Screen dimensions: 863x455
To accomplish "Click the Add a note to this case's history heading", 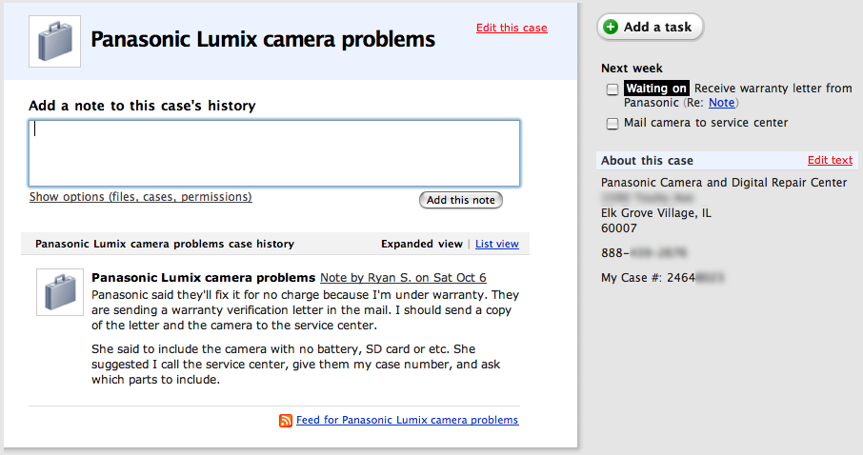I will pos(142,106).
